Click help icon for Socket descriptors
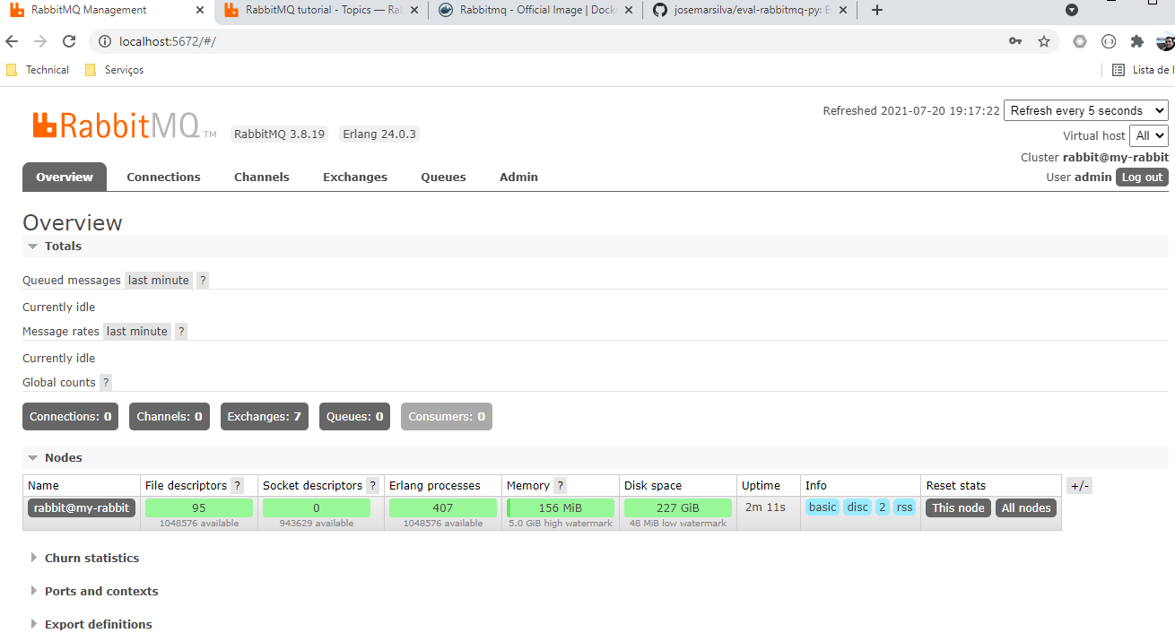Viewport: 1175px width, 633px height. click(373, 485)
